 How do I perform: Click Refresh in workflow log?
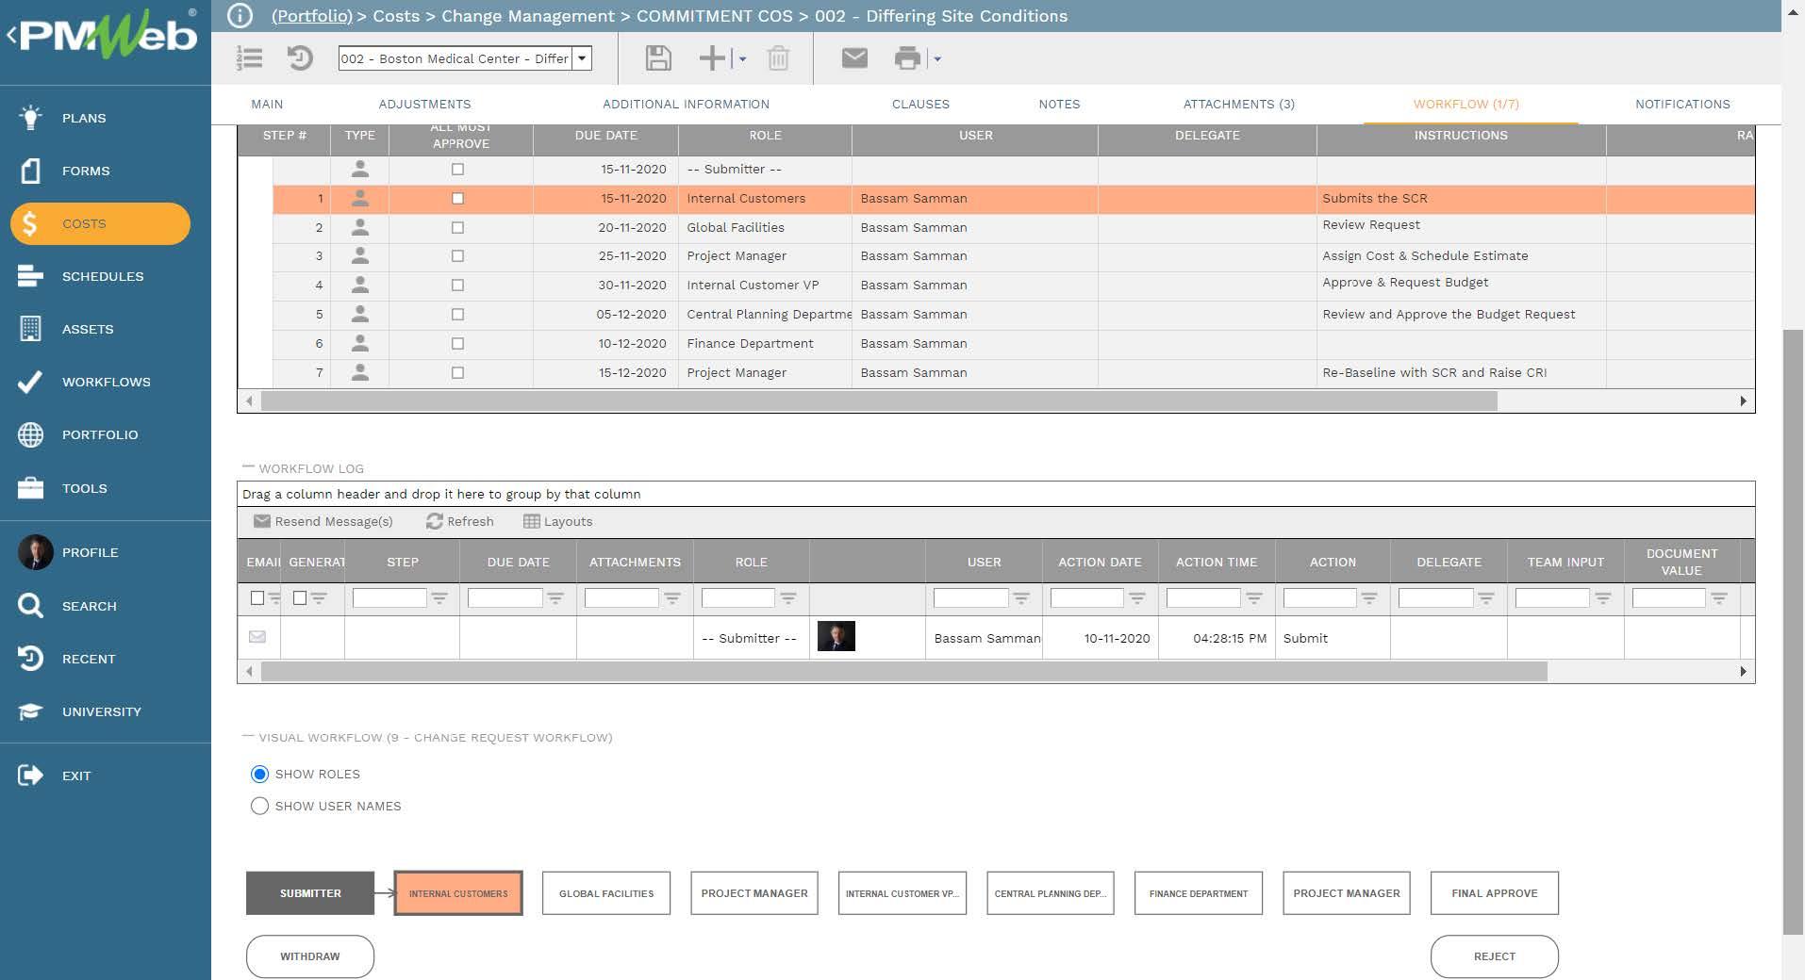click(x=460, y=521)
